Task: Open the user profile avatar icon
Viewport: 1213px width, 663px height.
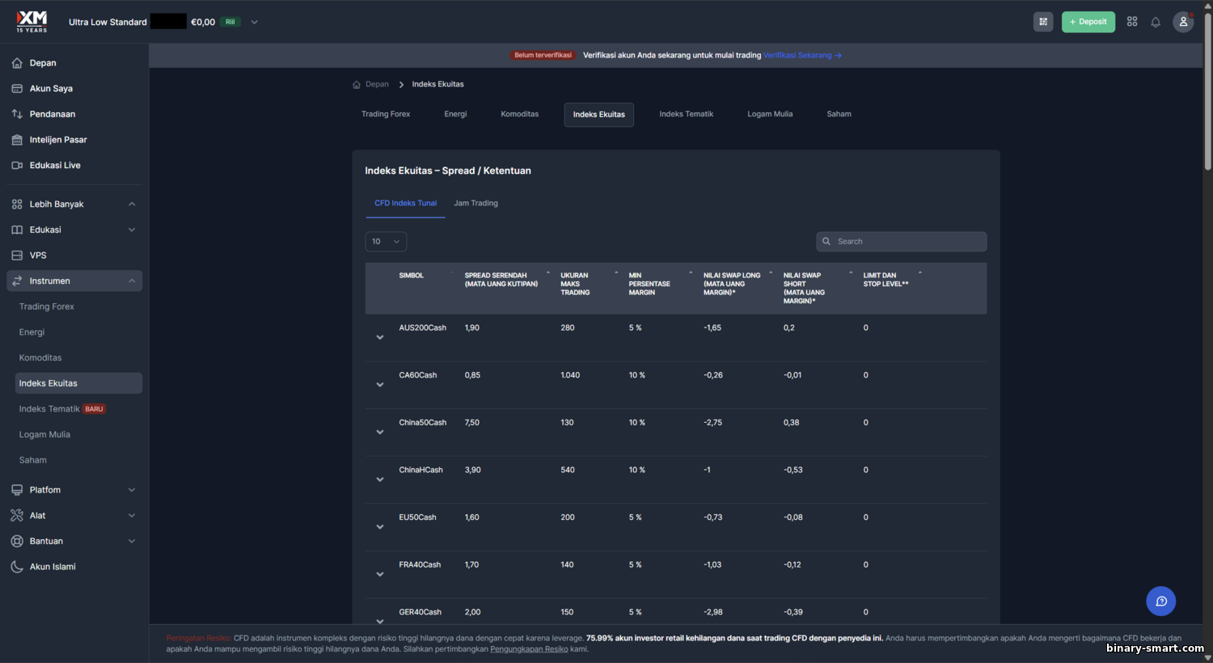Action: coord(1183,22)
